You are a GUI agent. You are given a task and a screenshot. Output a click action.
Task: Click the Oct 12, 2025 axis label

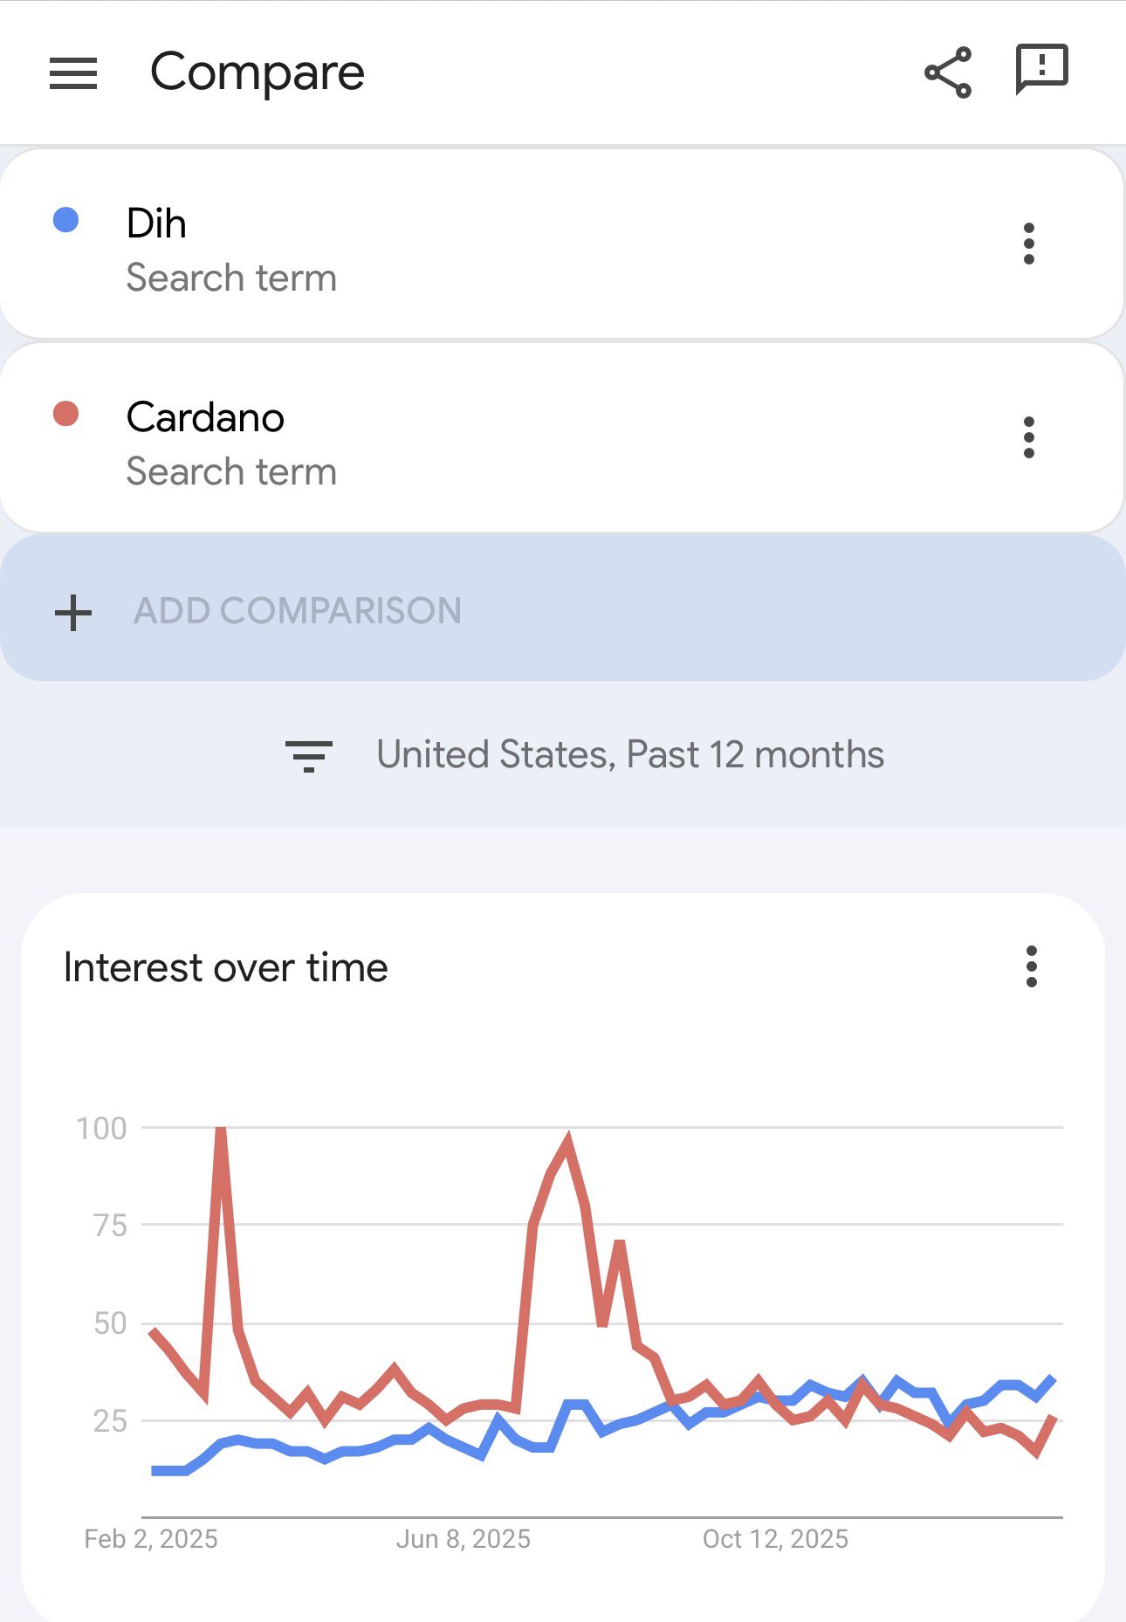pyautogui.click(x=775, y=1538)
